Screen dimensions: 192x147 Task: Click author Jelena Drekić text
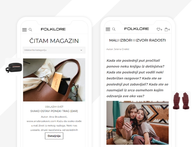point(118,49)
